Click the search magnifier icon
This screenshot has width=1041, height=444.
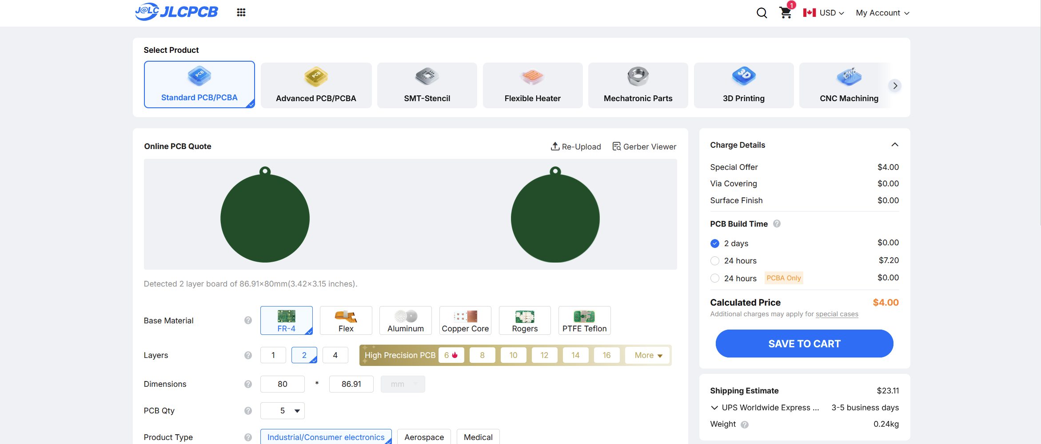pos(762,13)
